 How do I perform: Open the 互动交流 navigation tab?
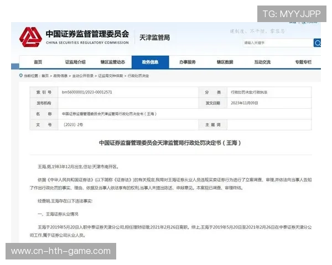tap(262, 62)
